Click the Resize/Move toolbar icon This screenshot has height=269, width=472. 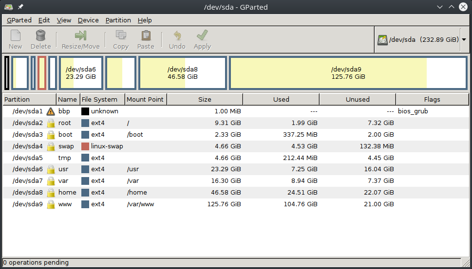tap(80, 36)
